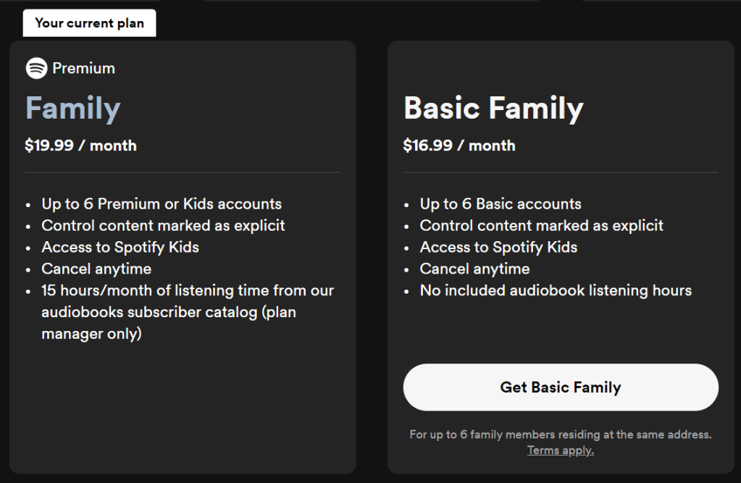This screenshot has width=741, height=483.
Task: Click "No included audiobook listening hours" text
Action: 556,290
